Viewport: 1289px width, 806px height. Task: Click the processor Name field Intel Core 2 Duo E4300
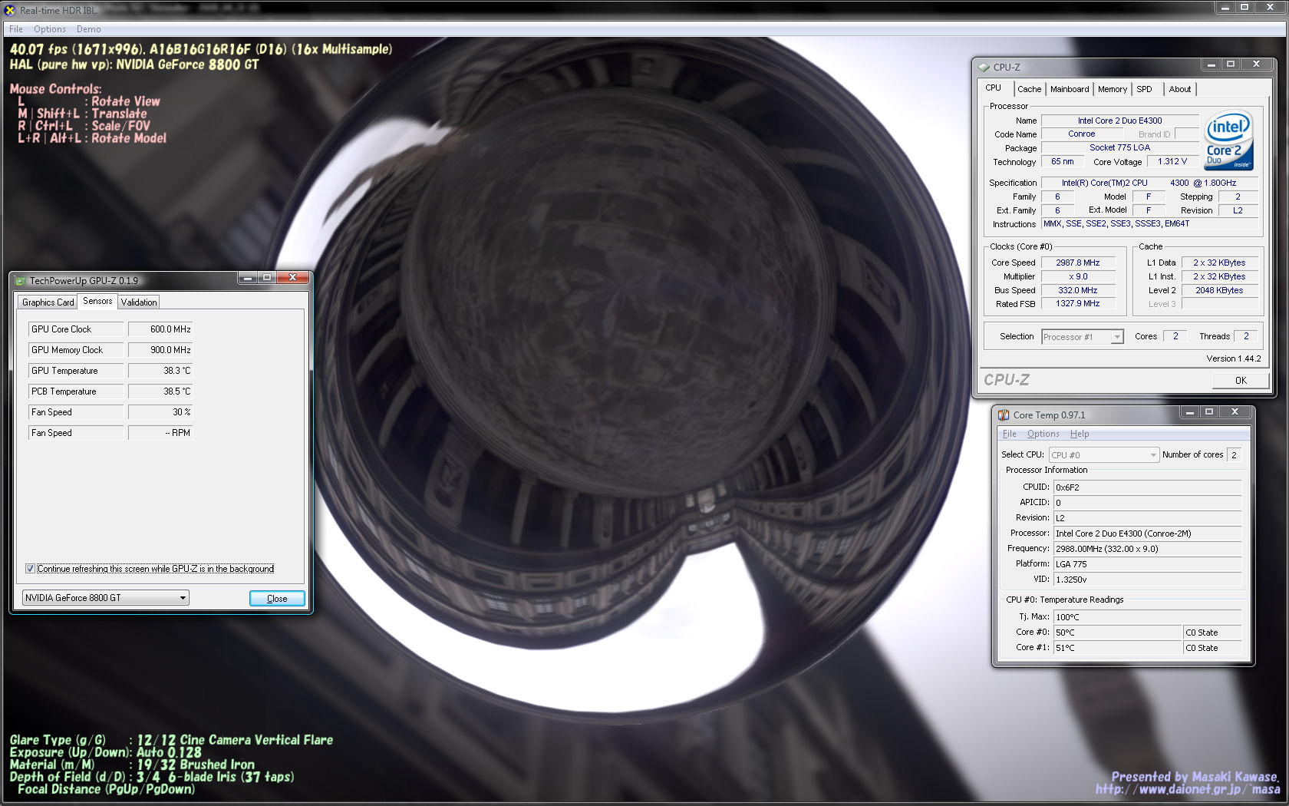click(1119, 121)
